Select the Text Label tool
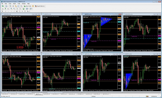Image resolution: width=162 pixels, height=98 pixels. click(x=25, y=11)
